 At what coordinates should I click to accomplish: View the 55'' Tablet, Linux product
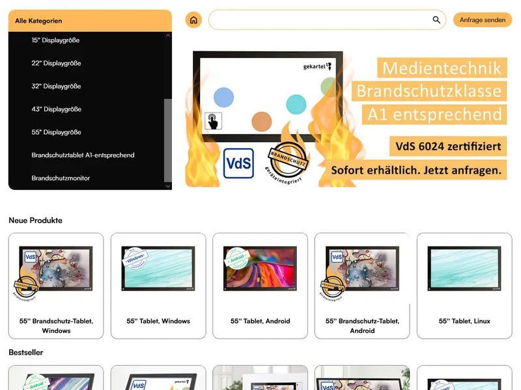(x=464, y=286)
